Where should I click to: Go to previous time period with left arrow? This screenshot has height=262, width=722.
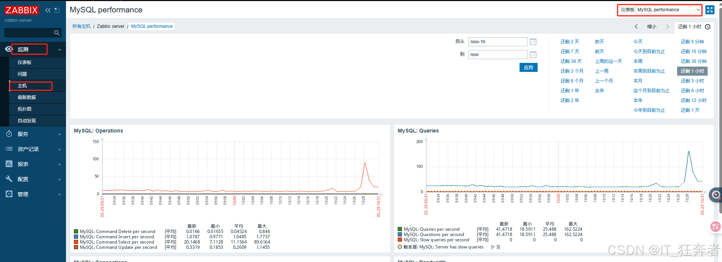pyautogui.click(x=636, y=27)
